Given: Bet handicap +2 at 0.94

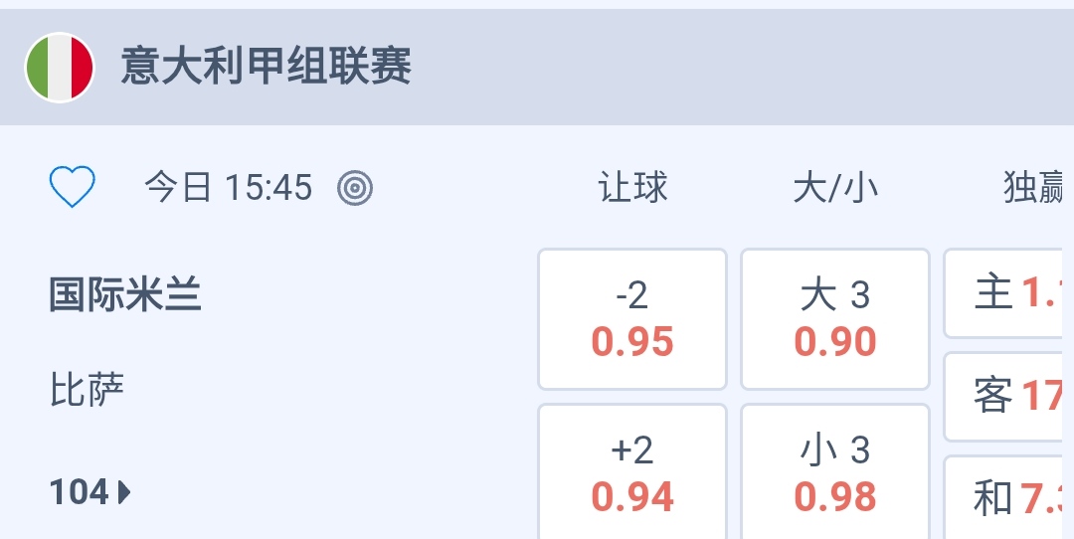Looking at the screenshot, I should coord(632,473).
